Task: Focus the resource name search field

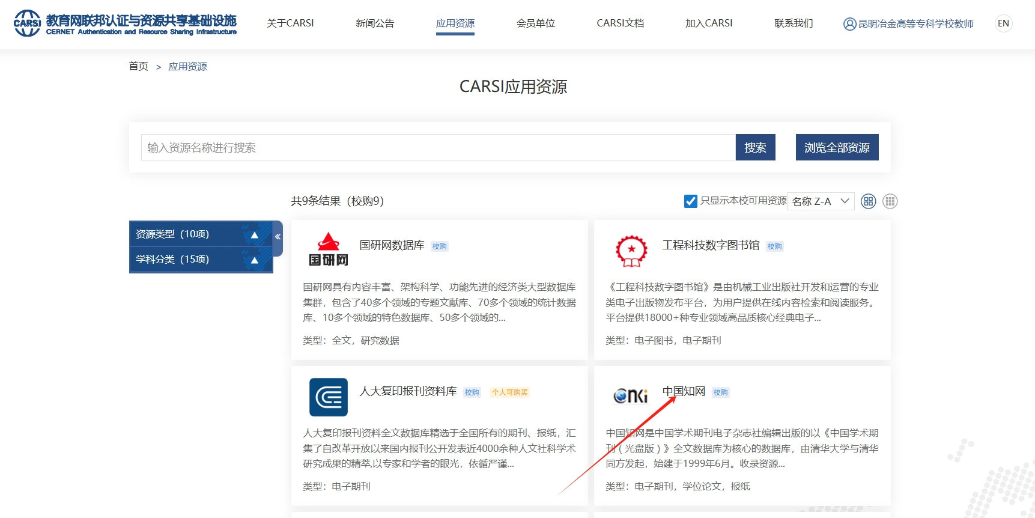Action: (x=439, y=147)
